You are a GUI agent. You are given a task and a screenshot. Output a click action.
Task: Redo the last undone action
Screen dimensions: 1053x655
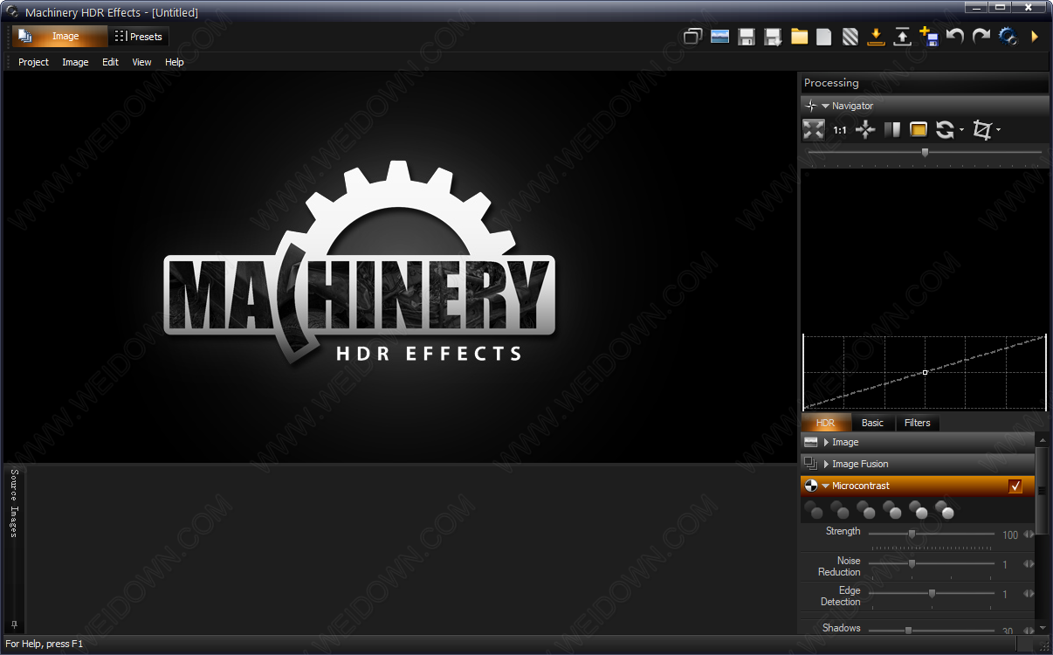tap(981, 37)
